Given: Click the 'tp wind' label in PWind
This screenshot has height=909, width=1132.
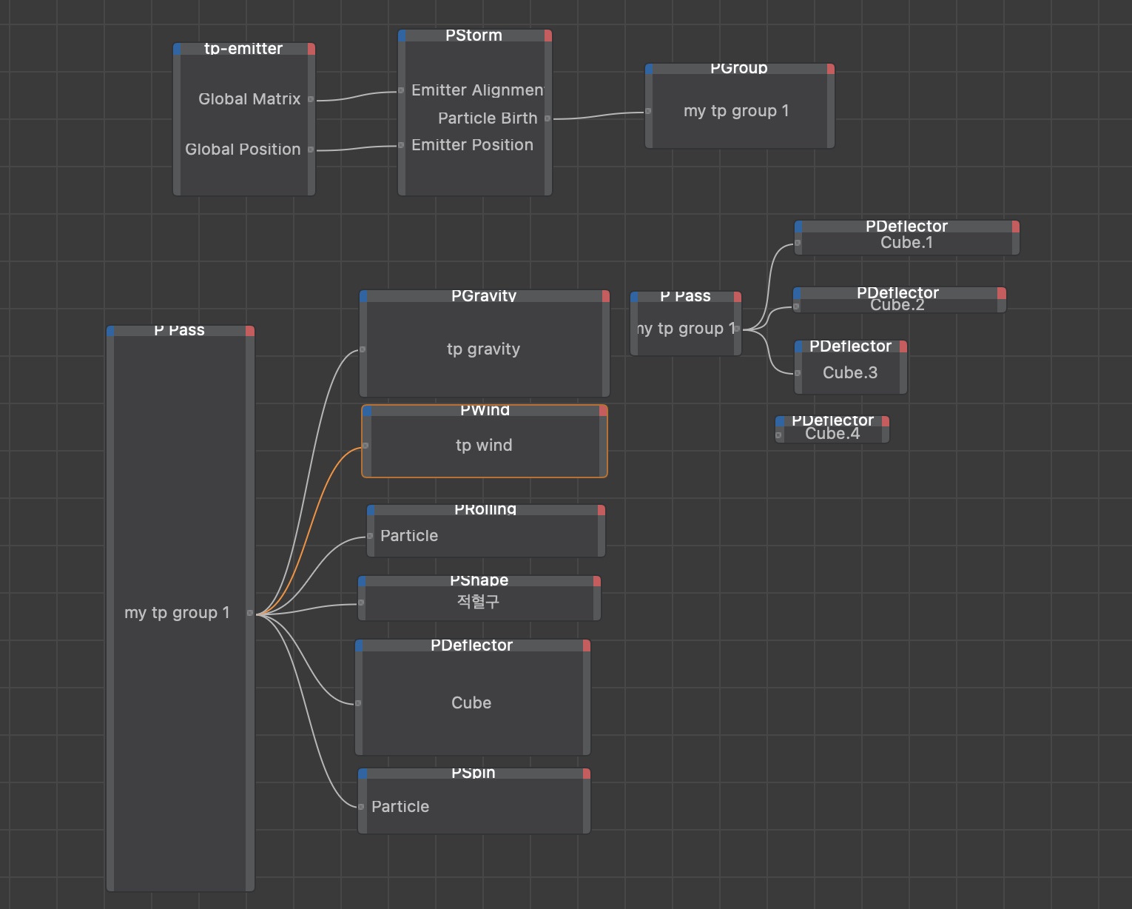Looking at the screenshot, I should tap(484, 446).
